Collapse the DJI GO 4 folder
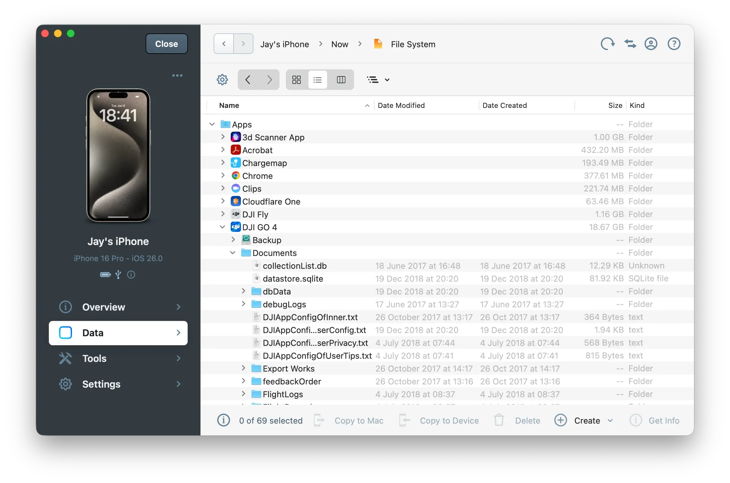The image size is (730, 483). [x=222, y=227]
